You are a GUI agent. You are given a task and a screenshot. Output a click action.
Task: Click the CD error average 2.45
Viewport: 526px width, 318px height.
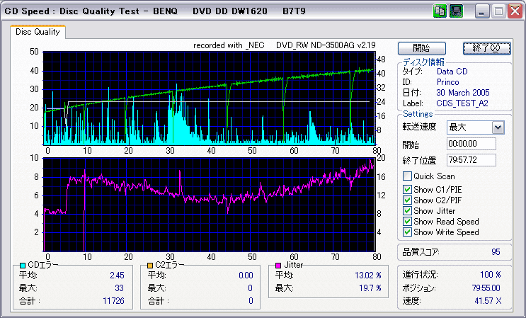point(117,276)
